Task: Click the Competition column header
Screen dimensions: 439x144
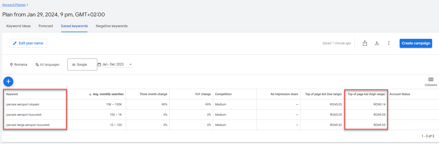Action: 223,94
